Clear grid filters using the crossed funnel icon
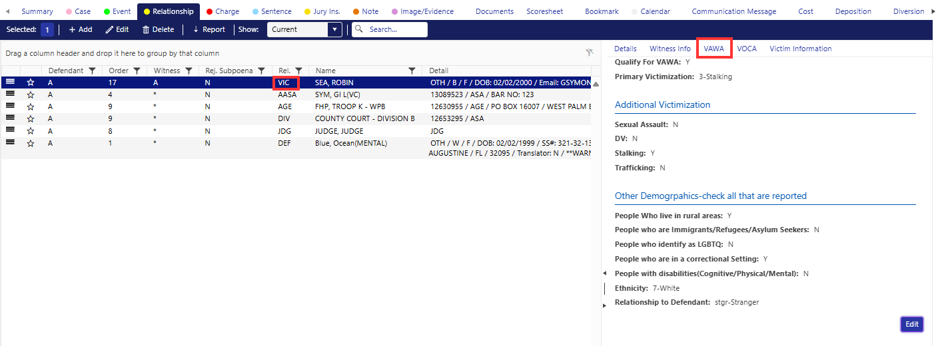This screenshot has width=938, height=346. [x=589, y=53]
